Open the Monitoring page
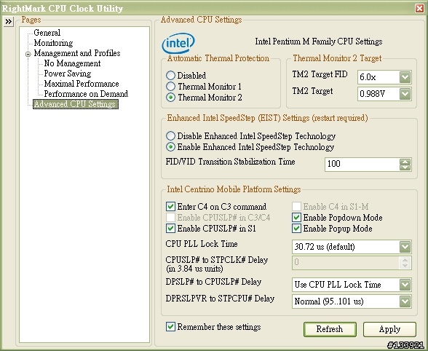428x351 pixels. pyautogui.click(x=53, y=43)
